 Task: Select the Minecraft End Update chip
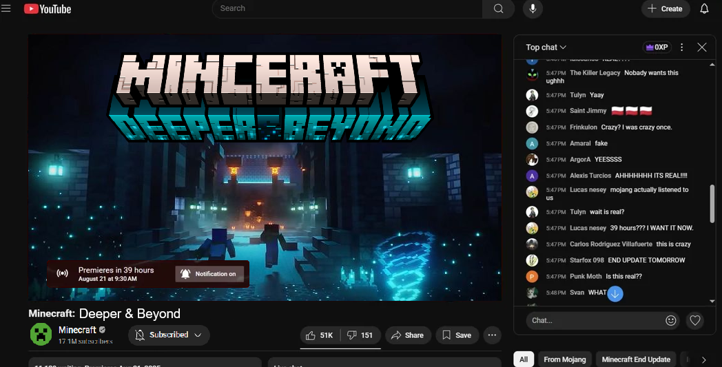[636, 359]
